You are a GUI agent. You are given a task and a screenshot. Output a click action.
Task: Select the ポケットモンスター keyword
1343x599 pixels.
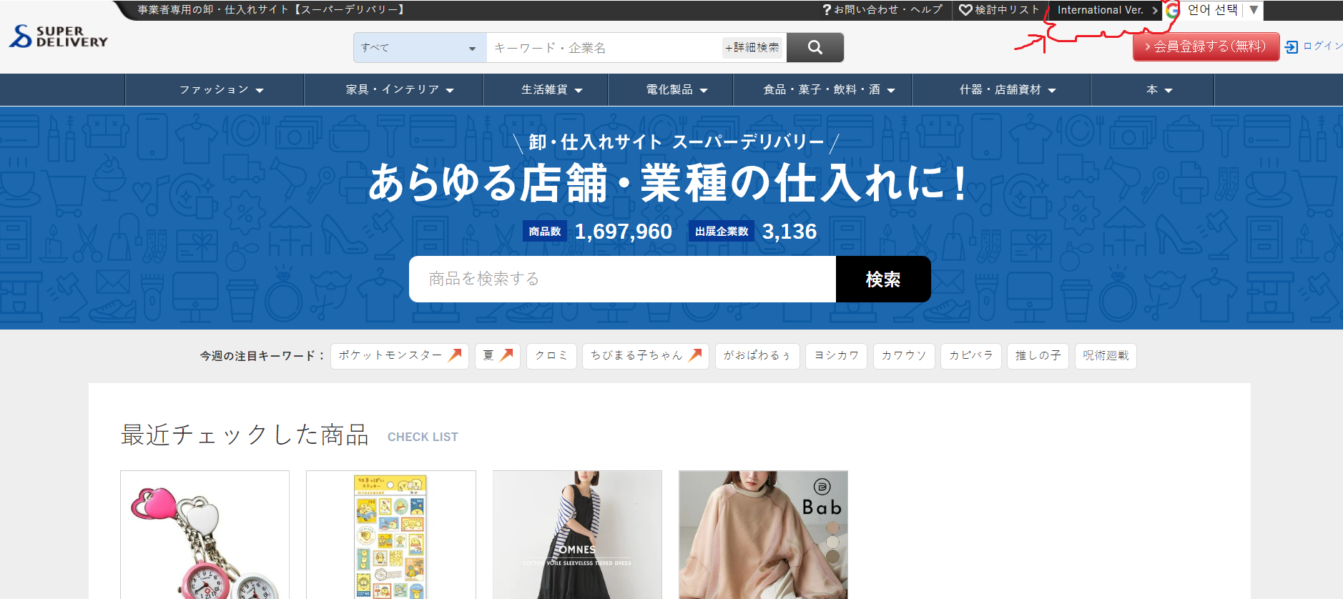coord(399,356)
